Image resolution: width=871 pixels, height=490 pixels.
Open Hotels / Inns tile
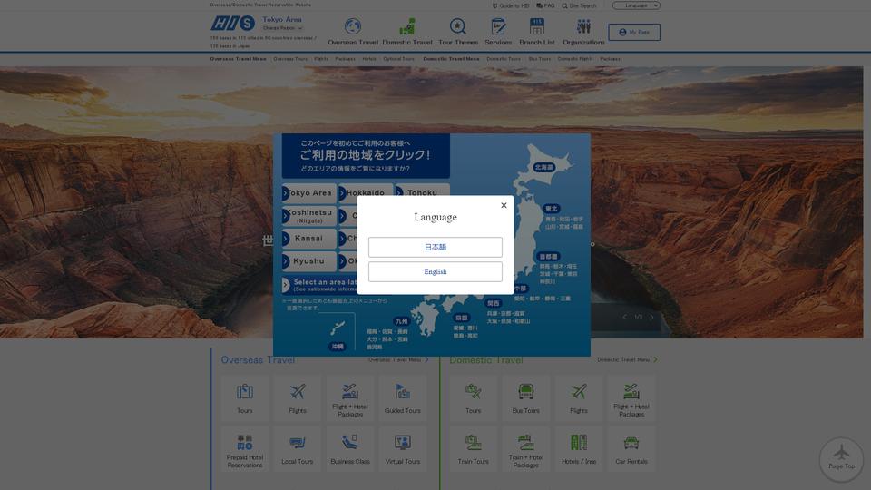(x=579, y=449)
